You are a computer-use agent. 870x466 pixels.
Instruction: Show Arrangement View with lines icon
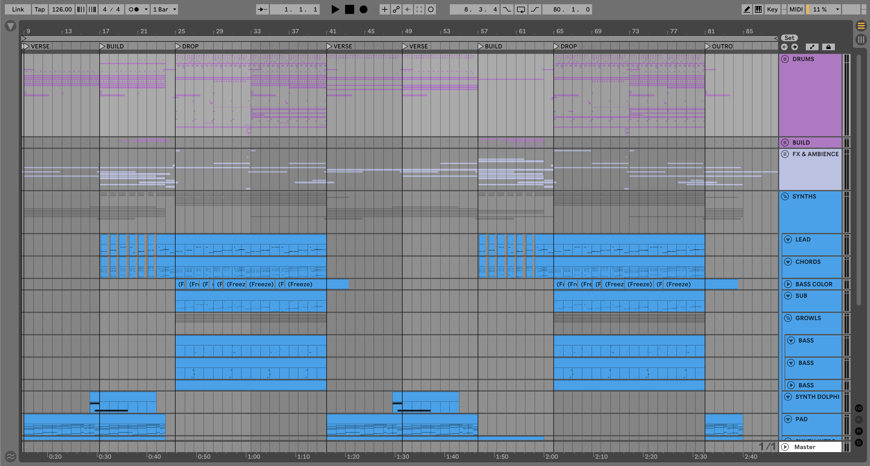(861, 26)
